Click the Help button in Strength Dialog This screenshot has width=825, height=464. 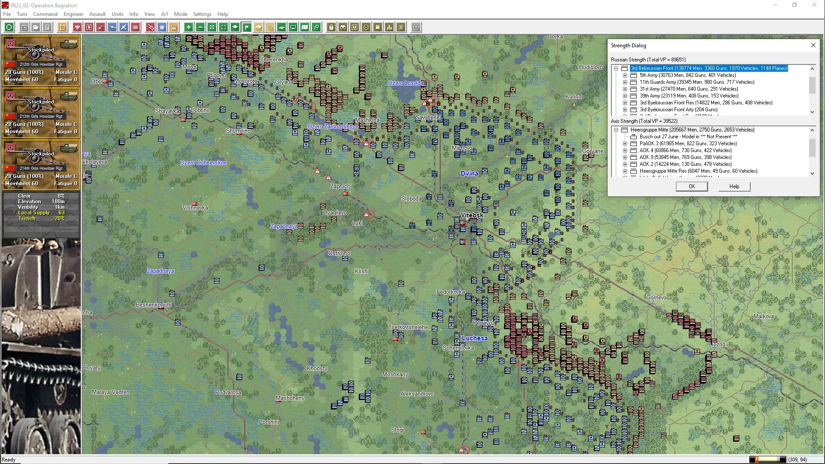coord(734,186)
